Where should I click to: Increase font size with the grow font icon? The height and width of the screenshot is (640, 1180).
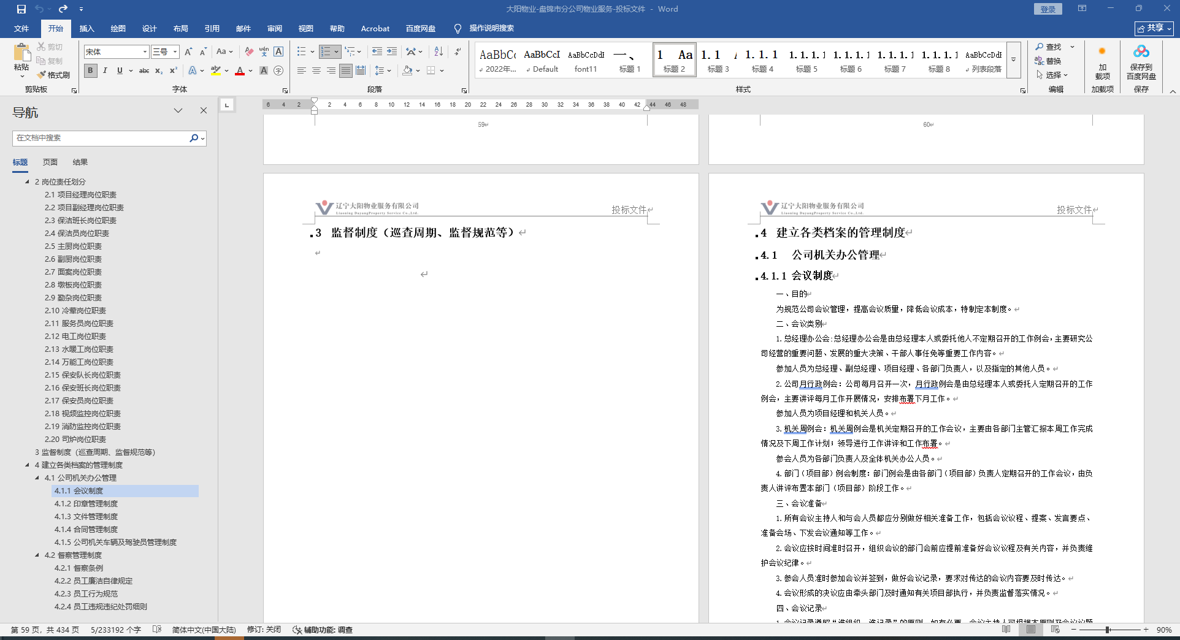188,52
